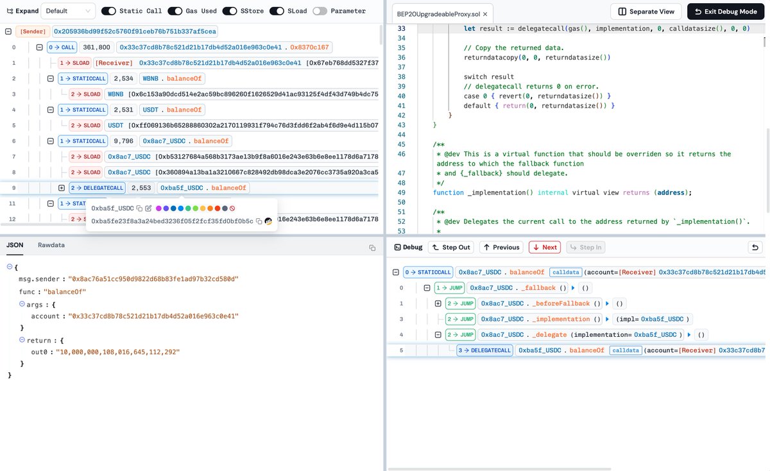Pick the magenta label color swatch
770x471 pixels.
coord(158,209)
